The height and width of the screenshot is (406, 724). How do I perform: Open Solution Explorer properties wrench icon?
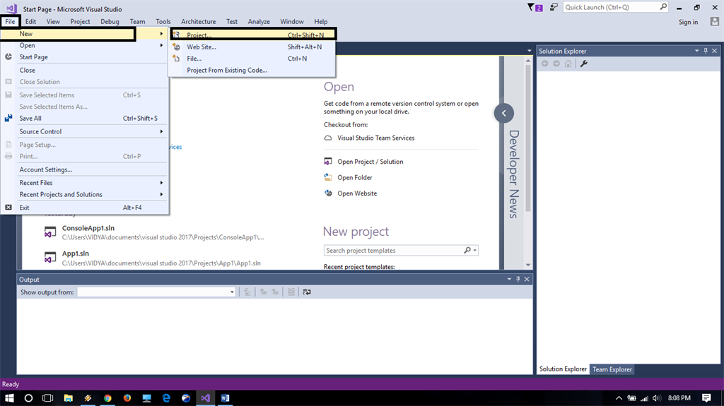pyautogui.click(x=583, y=64)
